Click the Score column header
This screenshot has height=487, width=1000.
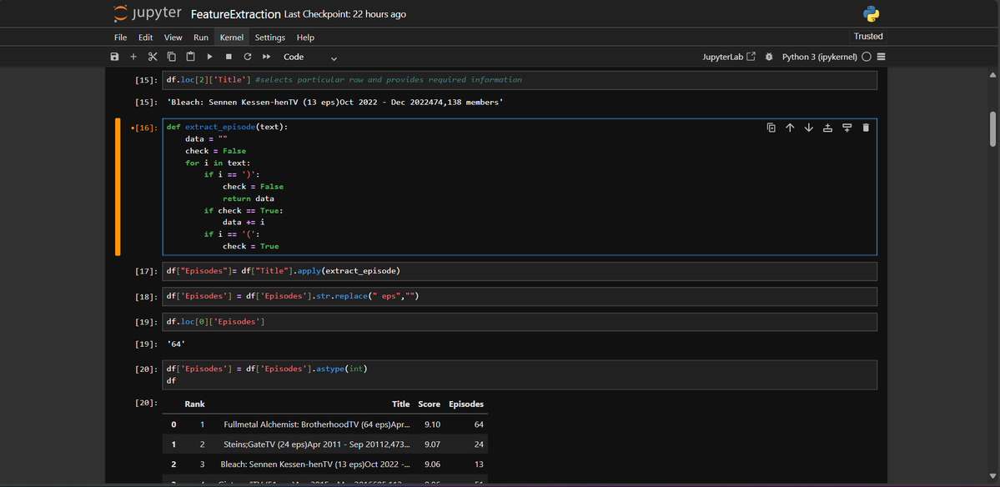[x=430, y=404]
